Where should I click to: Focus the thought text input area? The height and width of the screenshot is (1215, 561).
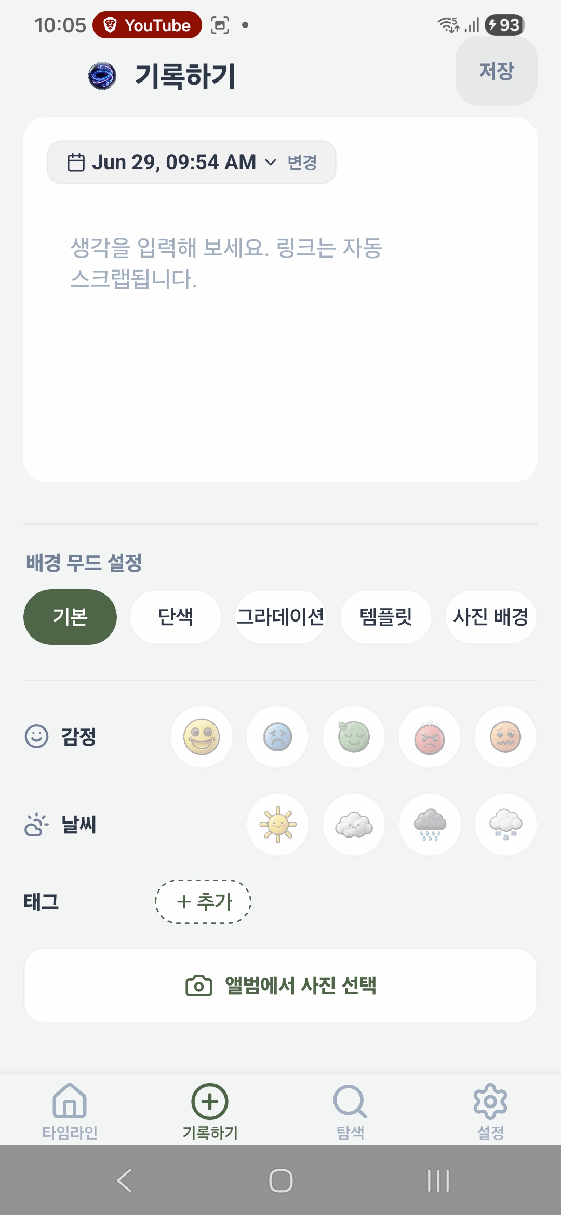[x=280, y=332]
